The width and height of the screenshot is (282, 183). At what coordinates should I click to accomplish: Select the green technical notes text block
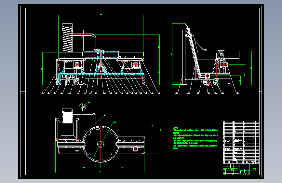click(195, 138)
